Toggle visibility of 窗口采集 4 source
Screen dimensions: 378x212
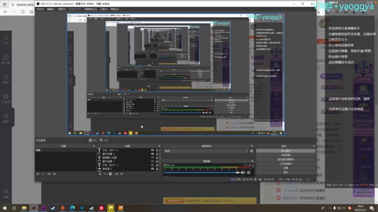[x=152, y=154]
